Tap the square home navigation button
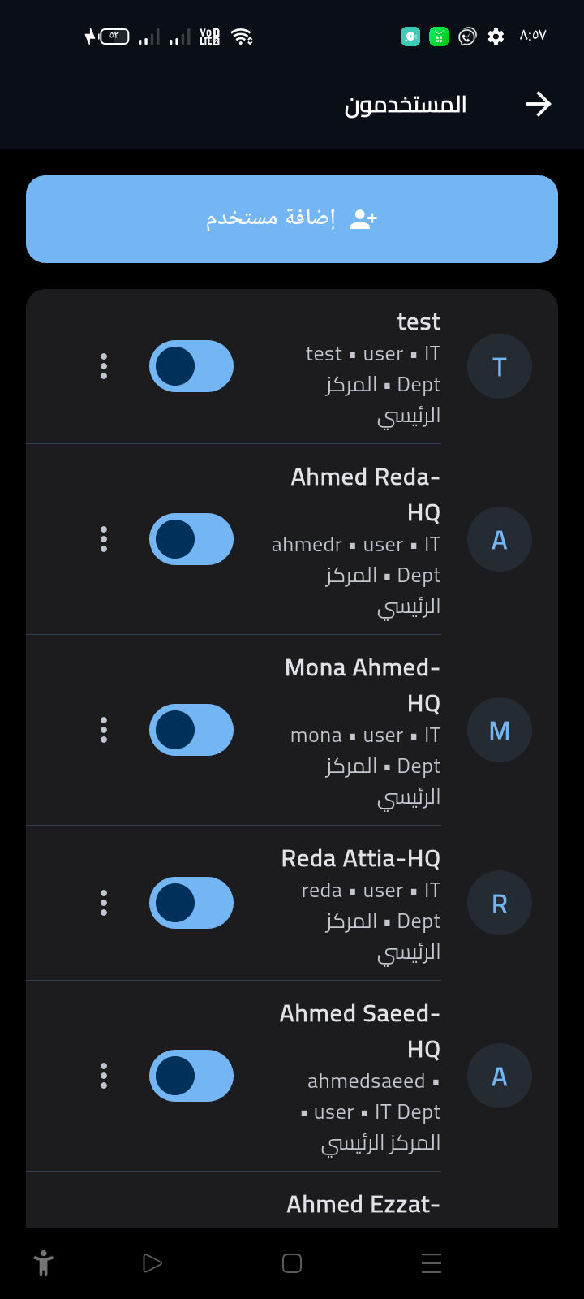 coord(292,1263)
